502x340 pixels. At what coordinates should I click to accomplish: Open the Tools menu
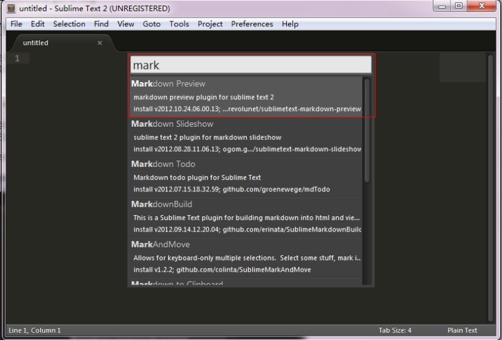(x=179, y=24)
